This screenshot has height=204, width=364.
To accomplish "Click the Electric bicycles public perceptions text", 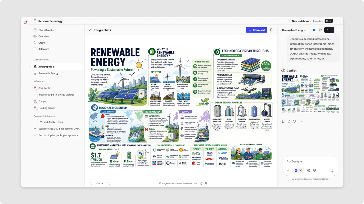I will (60, 135).
